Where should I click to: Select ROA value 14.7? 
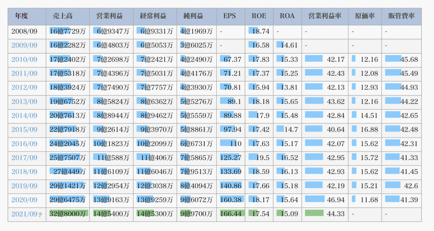[291, 129]
